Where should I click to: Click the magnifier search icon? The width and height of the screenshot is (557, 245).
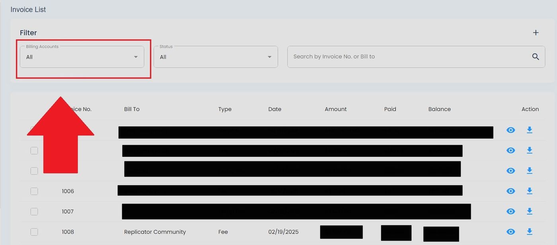click(x=536, y=57)
